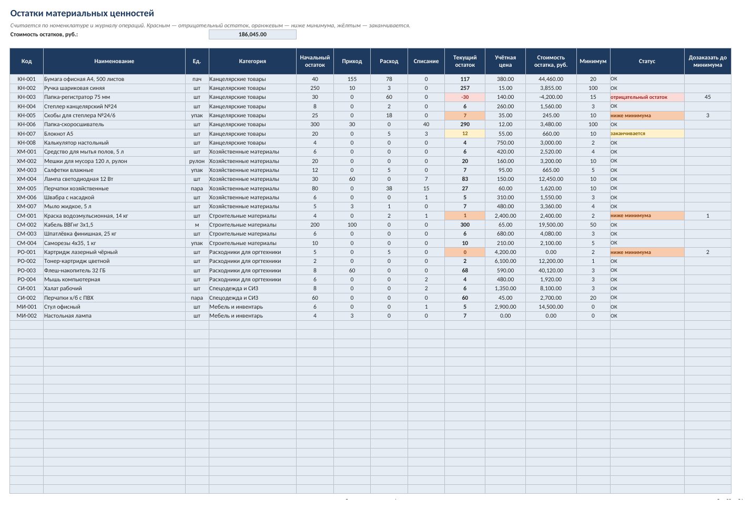Select the total stock value cell 186,045.00
Image resolution: width=752 pixels, height=509 pixels.
pyautogui.click(x=252, y=34)
